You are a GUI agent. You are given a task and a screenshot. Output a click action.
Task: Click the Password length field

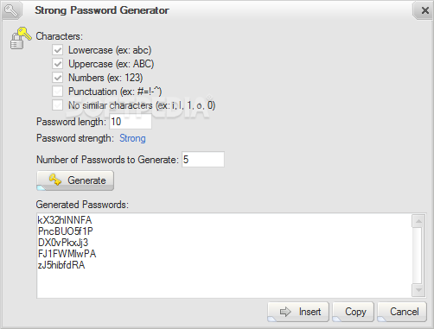131,122
